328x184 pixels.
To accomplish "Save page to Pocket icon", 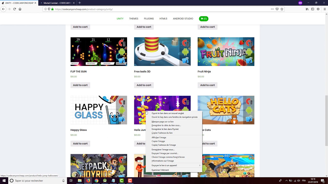I will click(277, 9).
